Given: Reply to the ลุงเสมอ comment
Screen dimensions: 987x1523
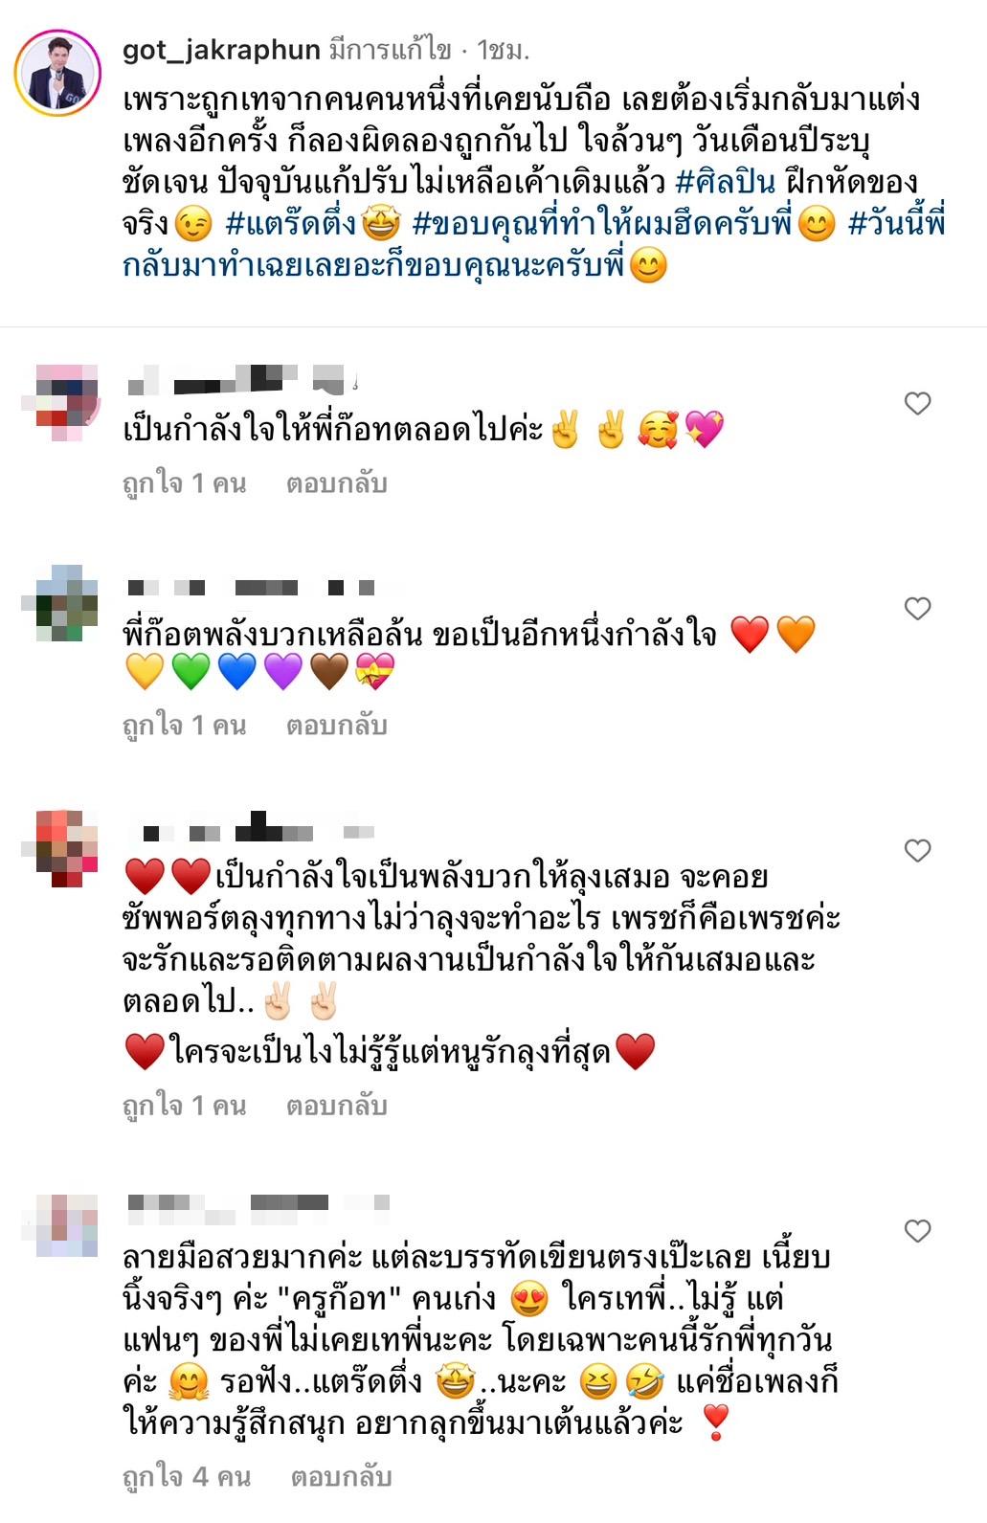Looking at the screenshot, I should coord(336,1106).
